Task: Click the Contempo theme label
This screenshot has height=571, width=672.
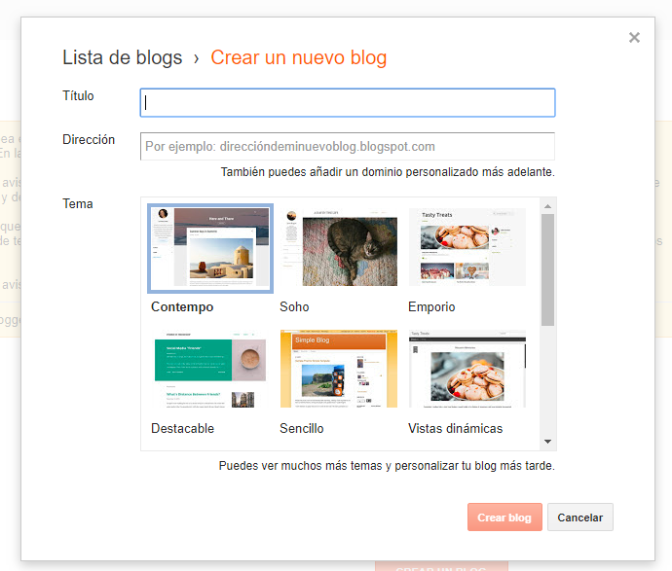Action: 182,307
